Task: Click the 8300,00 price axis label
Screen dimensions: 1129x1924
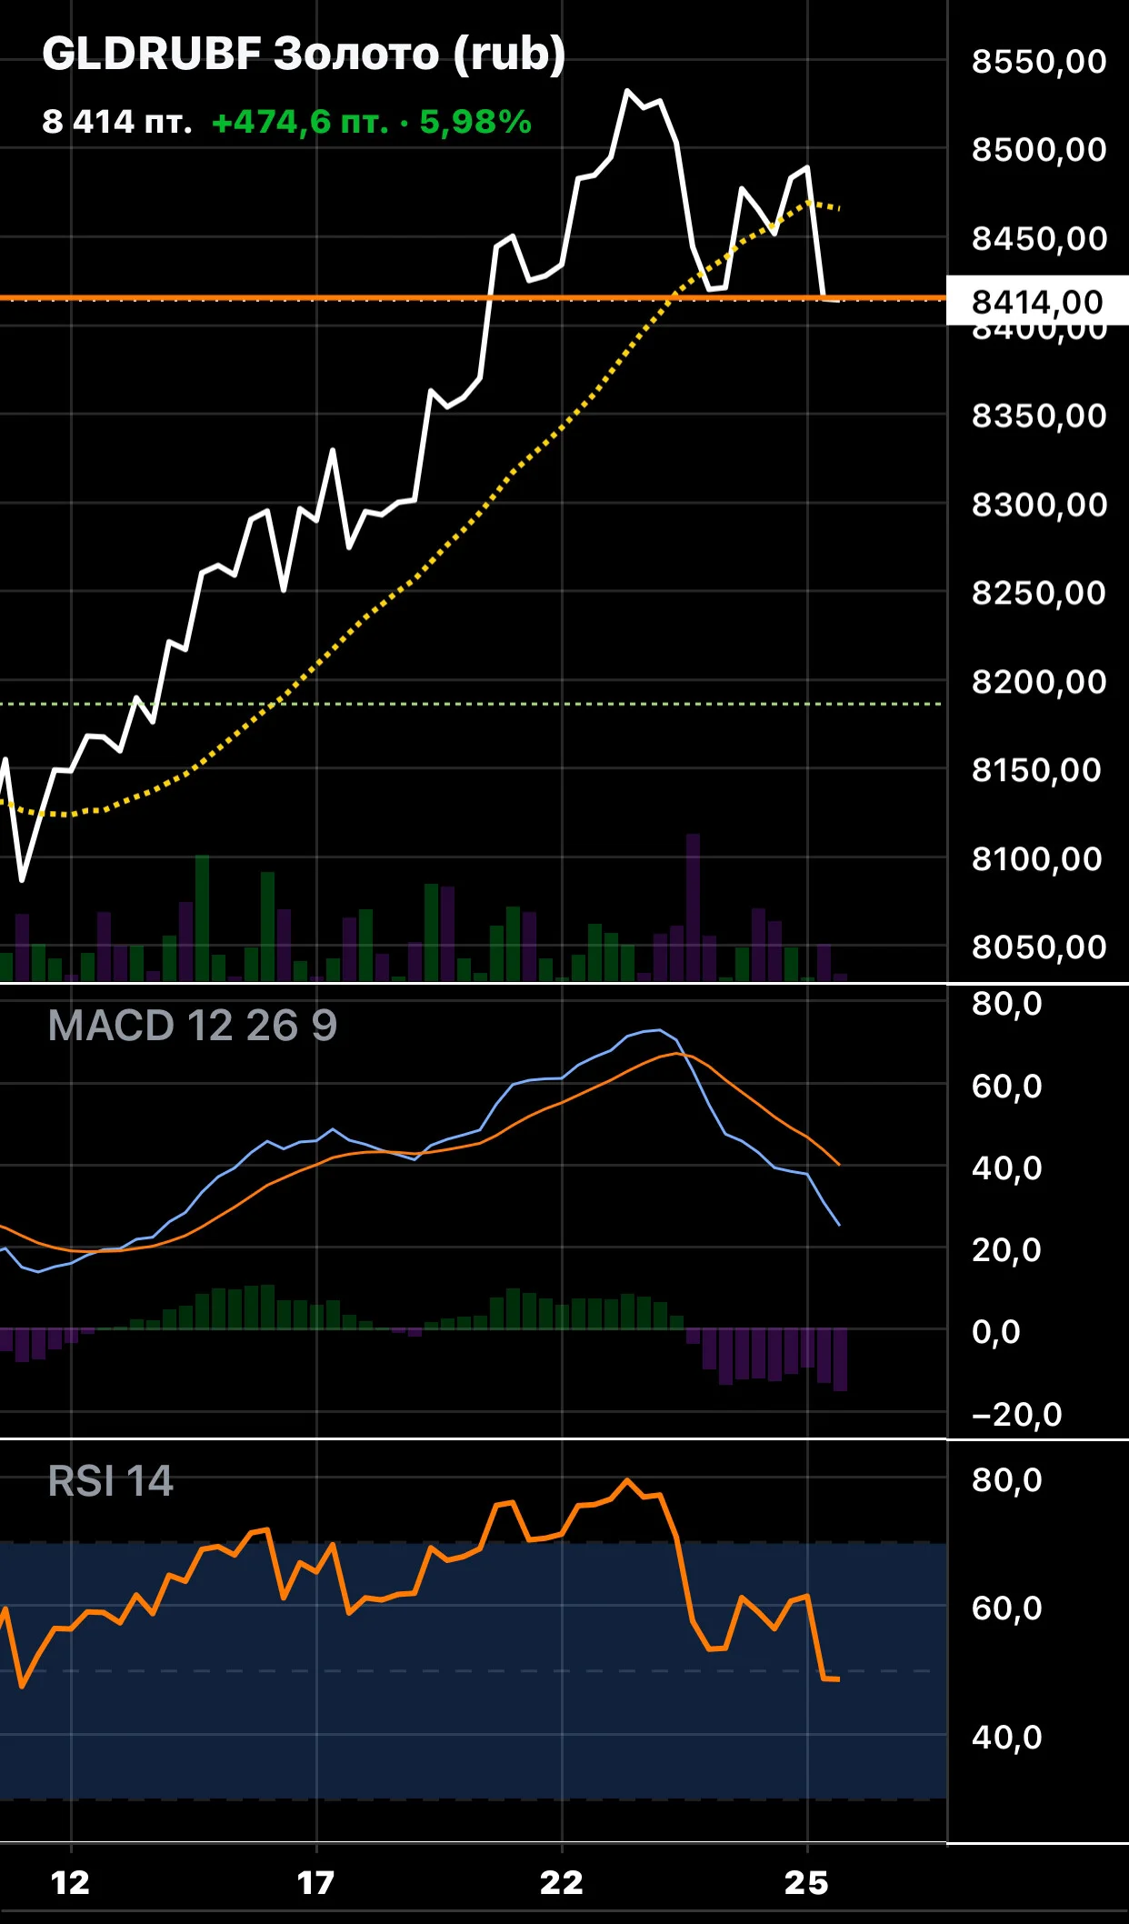Action: (x=1039, y=505)
